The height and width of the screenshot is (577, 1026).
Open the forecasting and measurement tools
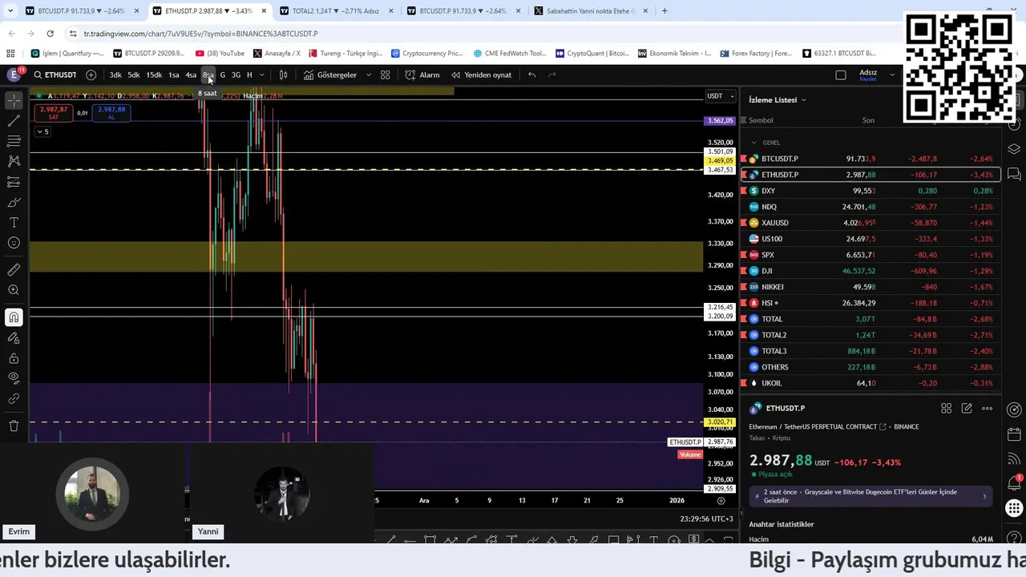(14, 182)
